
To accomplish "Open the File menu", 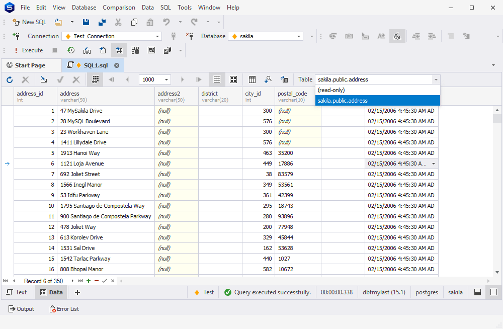I will [25, 8].
